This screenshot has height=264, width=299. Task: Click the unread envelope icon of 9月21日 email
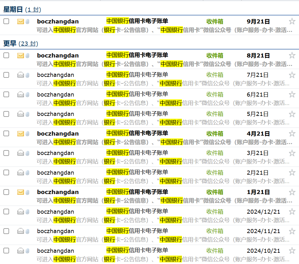click(x=21, y=21)
